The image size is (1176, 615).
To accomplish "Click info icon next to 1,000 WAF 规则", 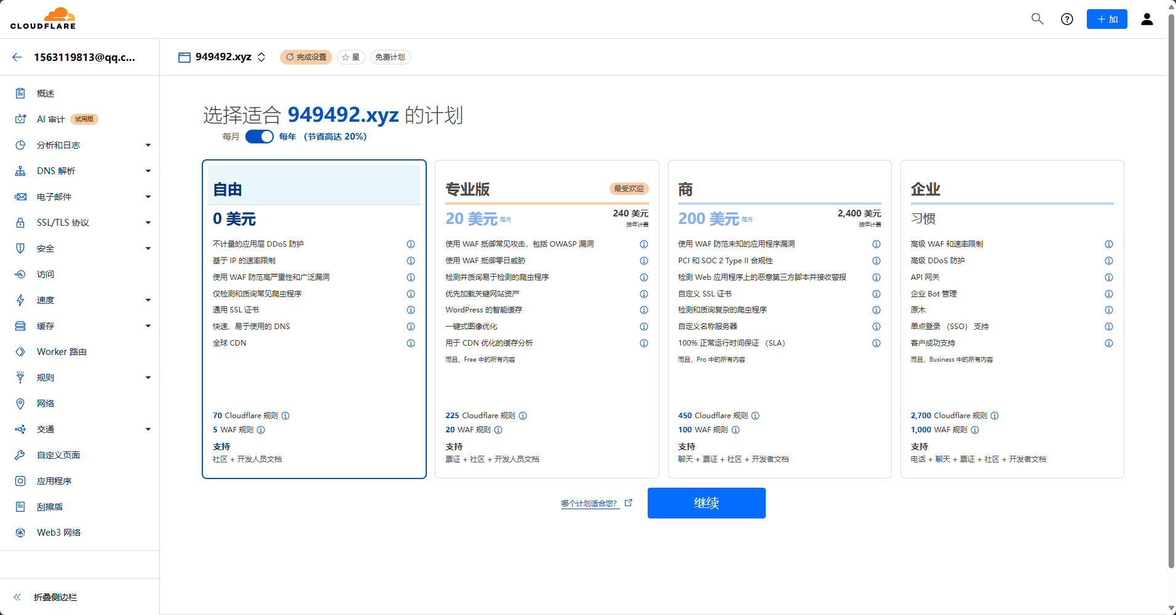I will 975,430.
